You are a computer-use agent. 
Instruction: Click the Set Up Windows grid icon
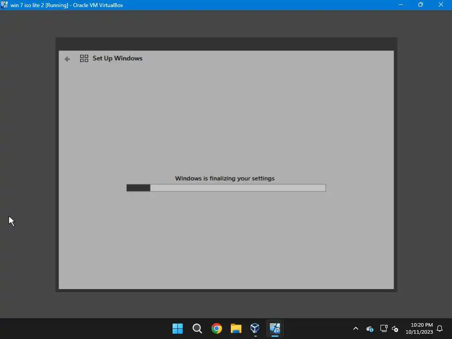coord(84,59)
